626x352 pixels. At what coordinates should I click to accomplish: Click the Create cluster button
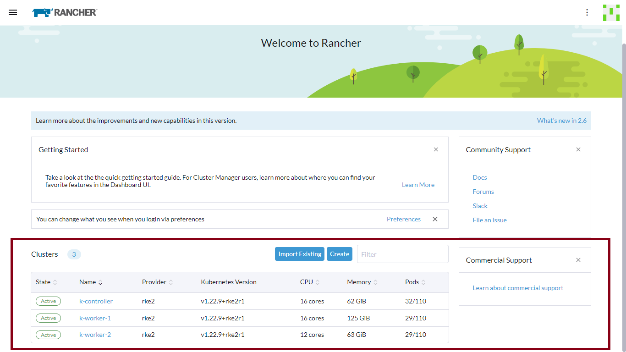(x=340, y=254)
